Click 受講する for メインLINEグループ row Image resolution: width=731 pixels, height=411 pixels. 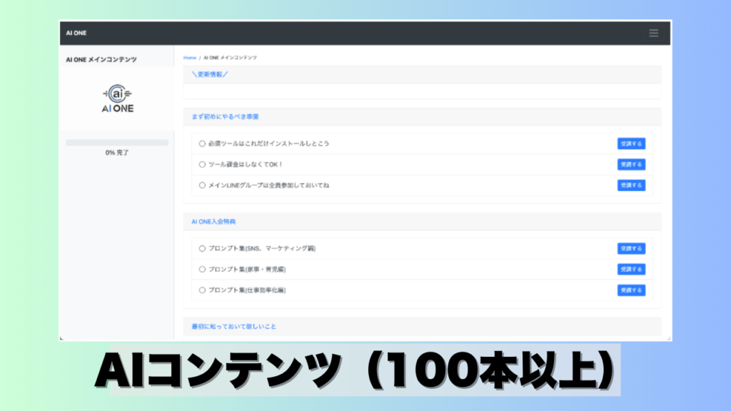coord(631,186)
